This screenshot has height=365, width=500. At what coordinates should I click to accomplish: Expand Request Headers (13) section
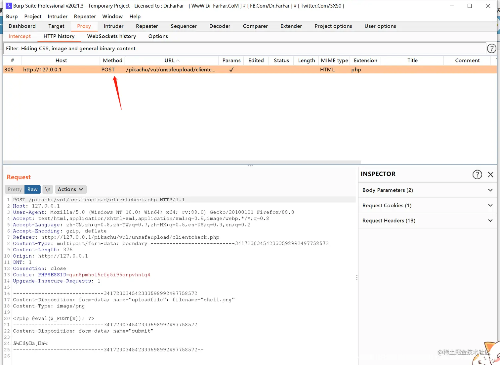[428, 221]
